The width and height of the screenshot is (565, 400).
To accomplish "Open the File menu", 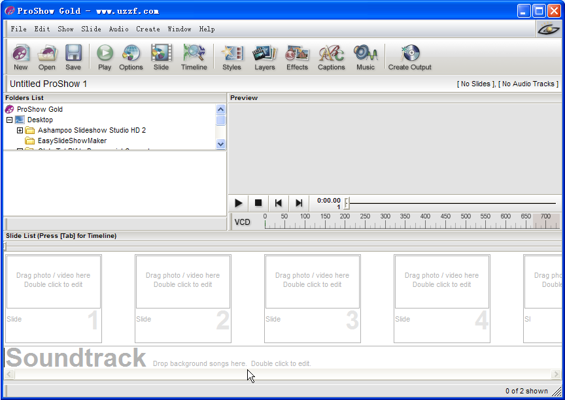I will coord(18,29).
